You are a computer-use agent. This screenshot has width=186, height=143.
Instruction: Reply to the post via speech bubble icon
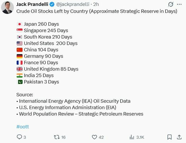click(x=19, y=137)
